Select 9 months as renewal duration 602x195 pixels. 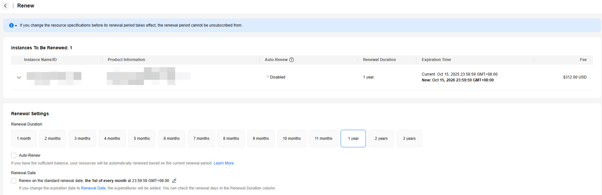click(x=261, y=139)
